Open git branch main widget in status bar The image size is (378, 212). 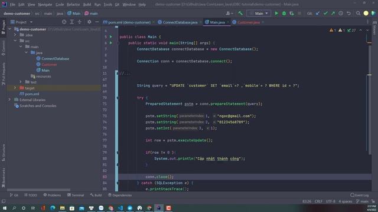click(362, 201)
